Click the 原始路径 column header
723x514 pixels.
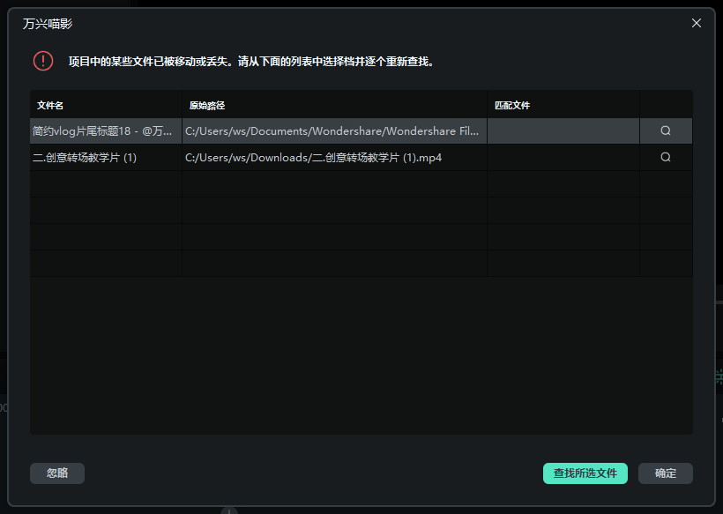point(334,105)
